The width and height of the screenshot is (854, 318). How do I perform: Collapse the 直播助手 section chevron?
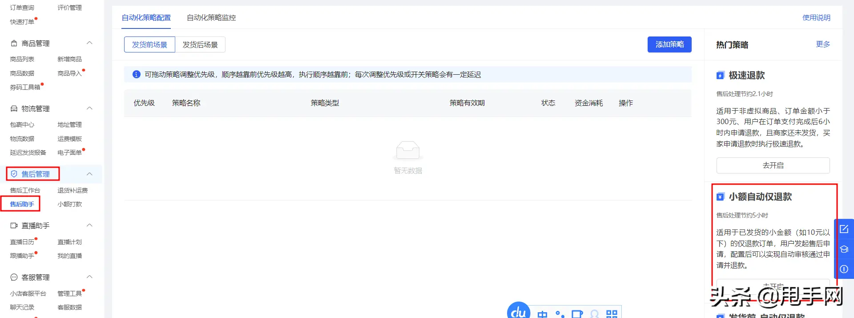tap(89, 225)
